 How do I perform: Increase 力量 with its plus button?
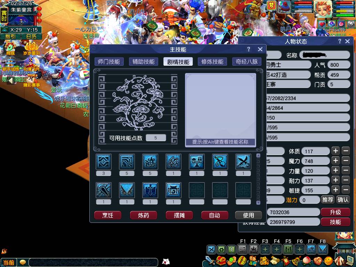click(x=336, y=170)
